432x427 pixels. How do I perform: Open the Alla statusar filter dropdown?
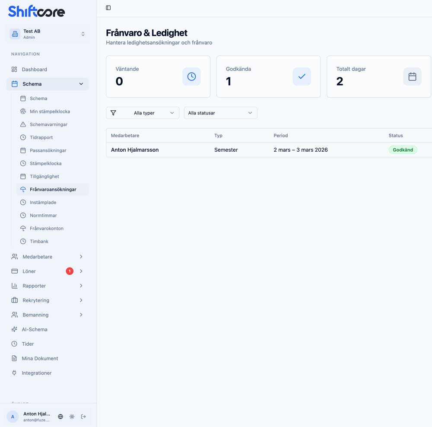(x=221, y=113)
